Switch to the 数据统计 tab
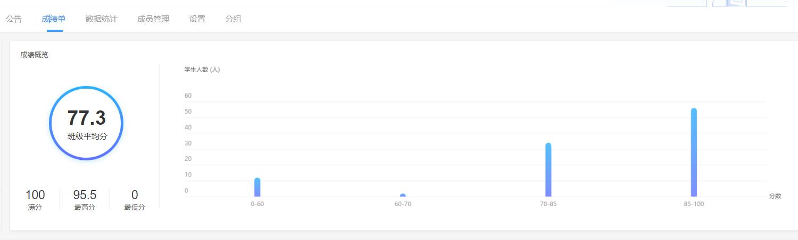798x240 pixels. click(x=101, y=19)
